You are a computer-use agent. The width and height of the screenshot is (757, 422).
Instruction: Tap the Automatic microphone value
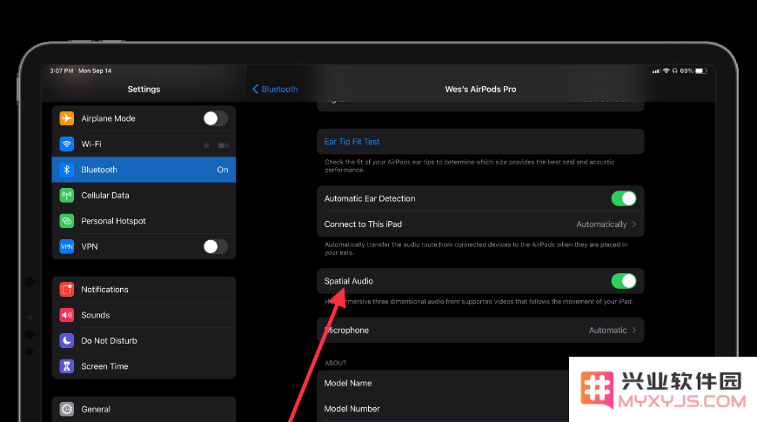click(608, 331)
